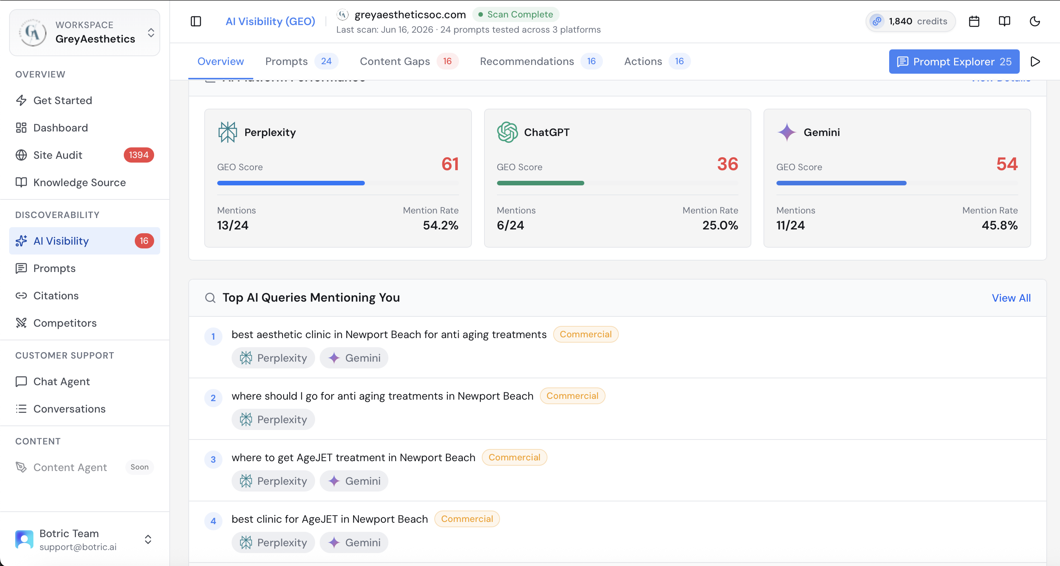Click the 1,840 credits pill
The width and height of the screenshot is (1060, 566).
point(911,21)
